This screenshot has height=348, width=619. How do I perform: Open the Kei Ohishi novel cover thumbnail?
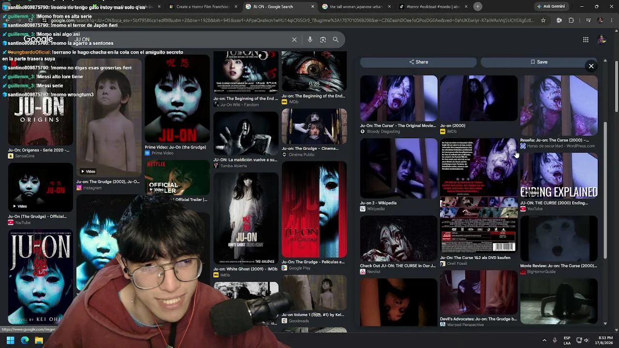click(x=41, y=277)
